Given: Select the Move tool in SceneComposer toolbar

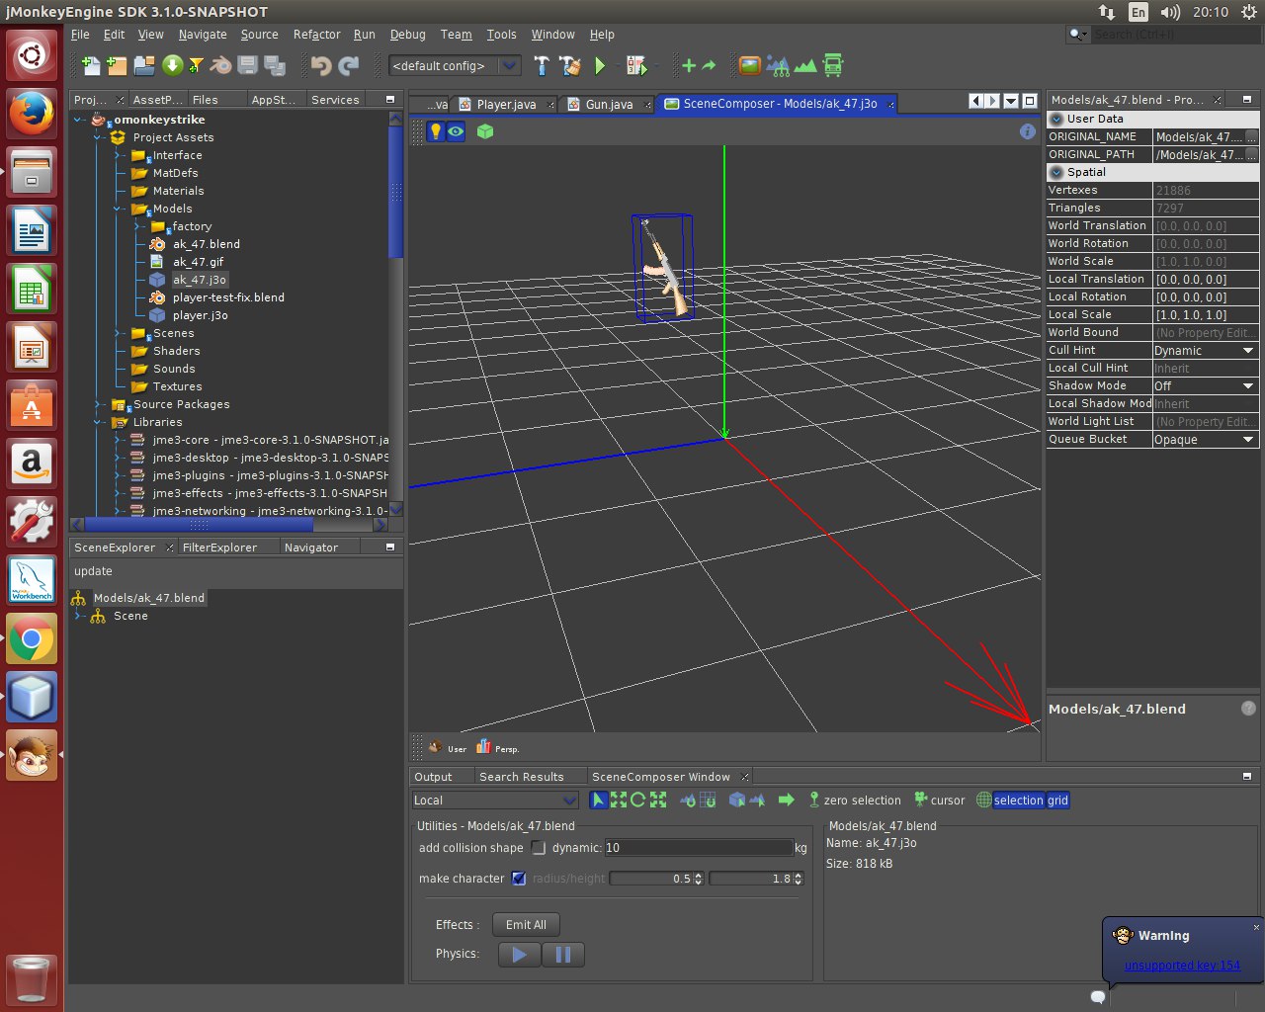Looking at the screenshot, I should (619, 801).
